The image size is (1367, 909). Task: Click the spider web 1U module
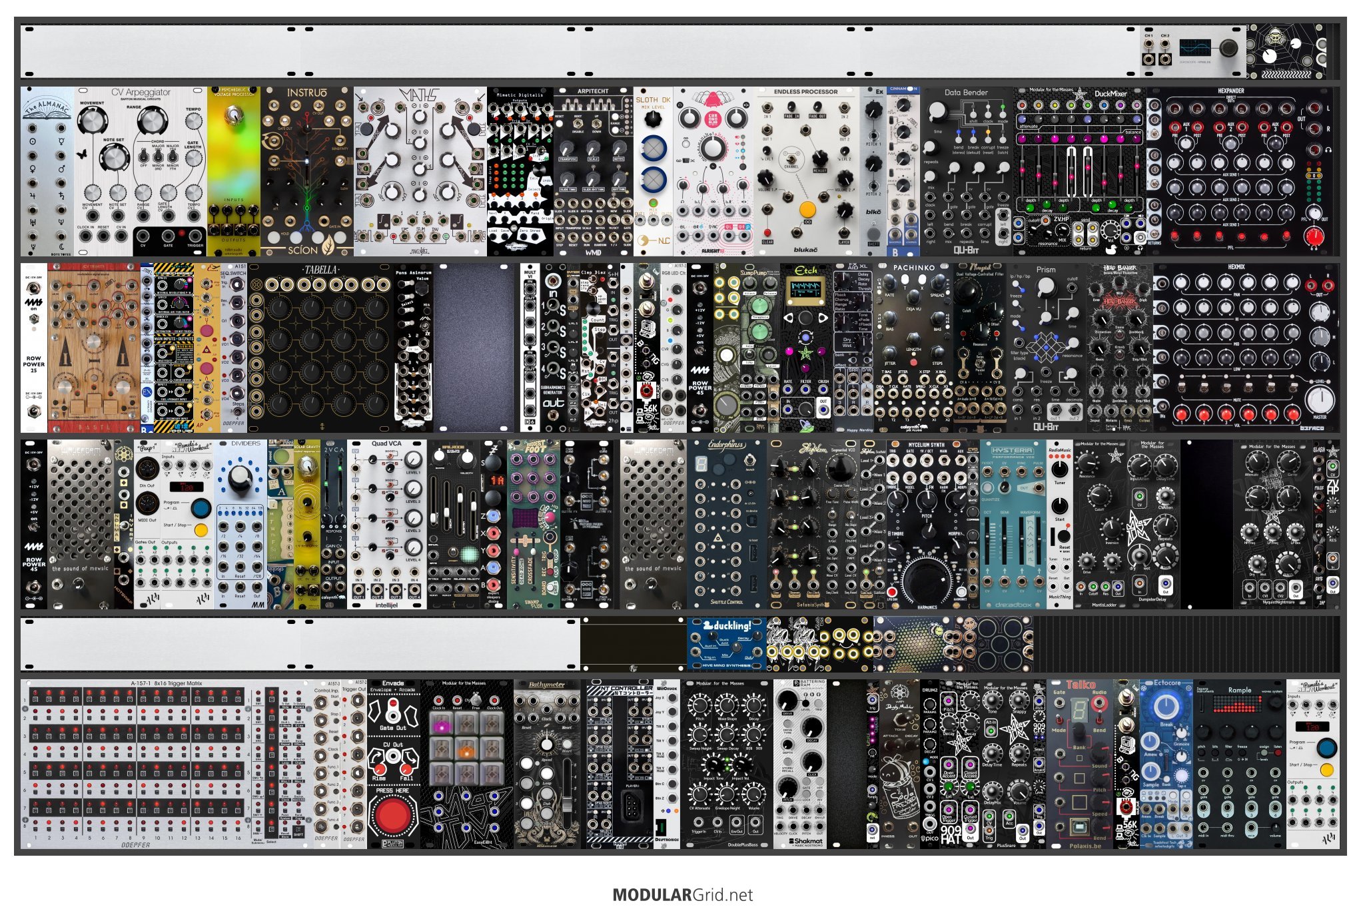1286,51
